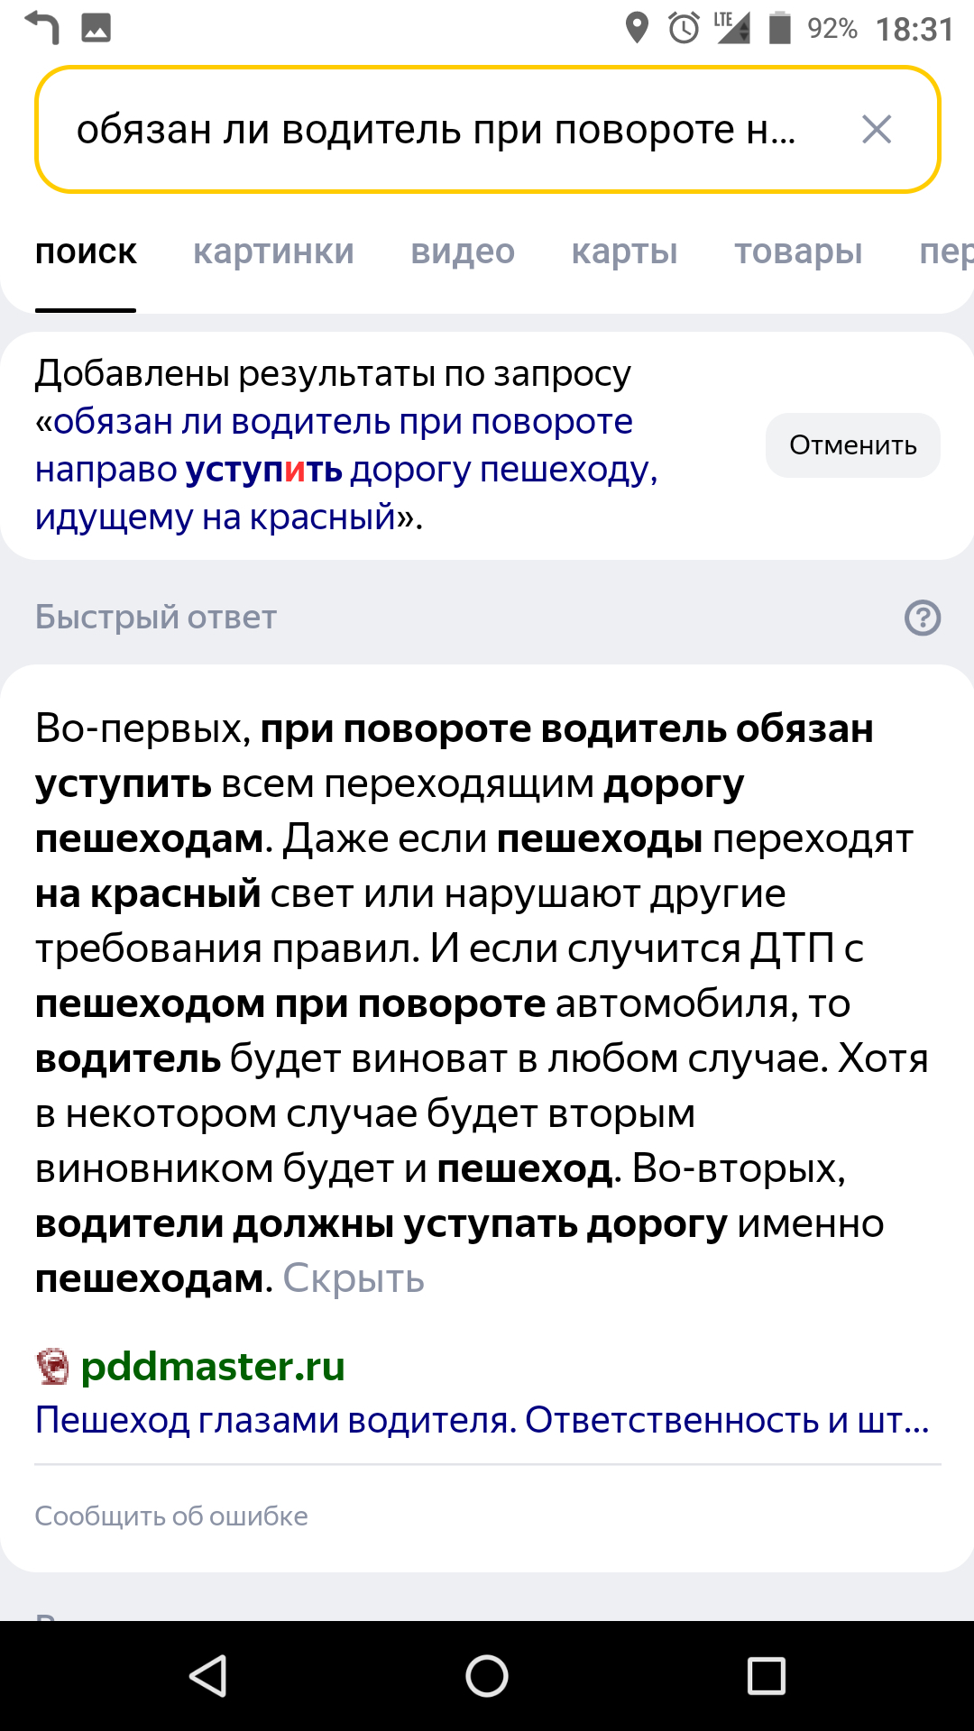Tap the search query input field
The image size is (974, 1731).
coord(436,130)
